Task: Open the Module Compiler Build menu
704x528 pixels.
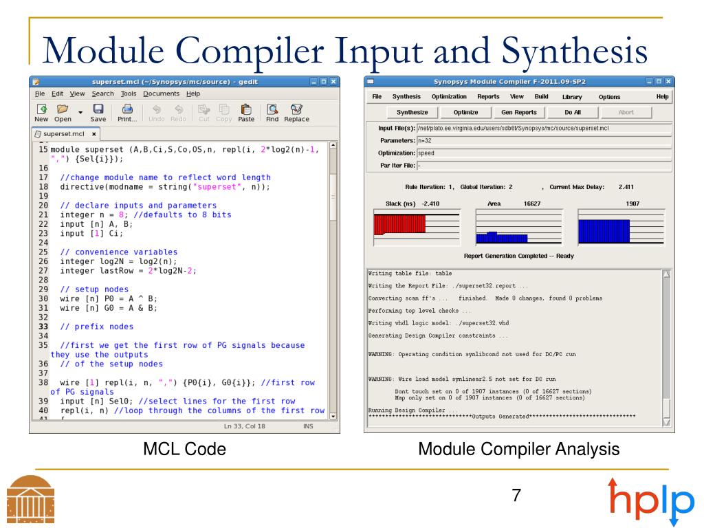Action: (x=542, y=96)
